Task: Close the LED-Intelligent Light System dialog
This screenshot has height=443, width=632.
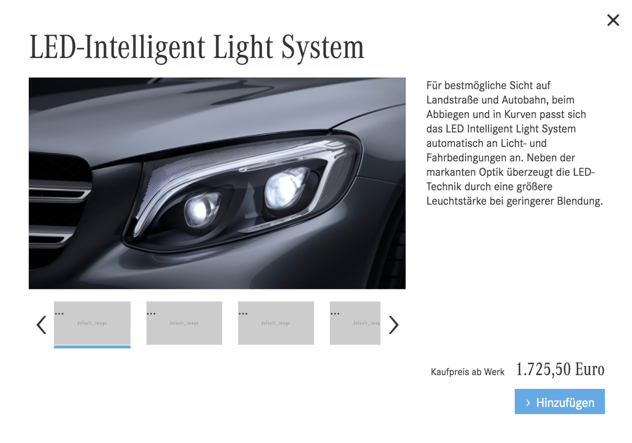Action: click(613, 20)
